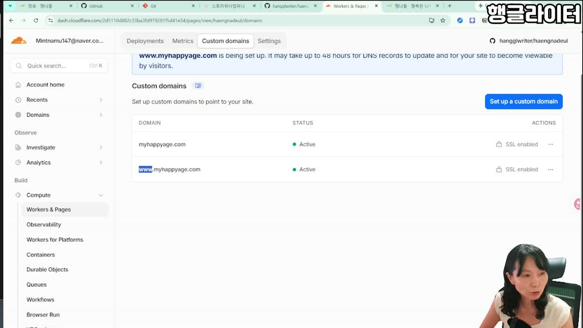Switch to the GitHub browser tab
The width and height of the screenshot is (583, 328).
pyautogui.click(x=106, y=6)
